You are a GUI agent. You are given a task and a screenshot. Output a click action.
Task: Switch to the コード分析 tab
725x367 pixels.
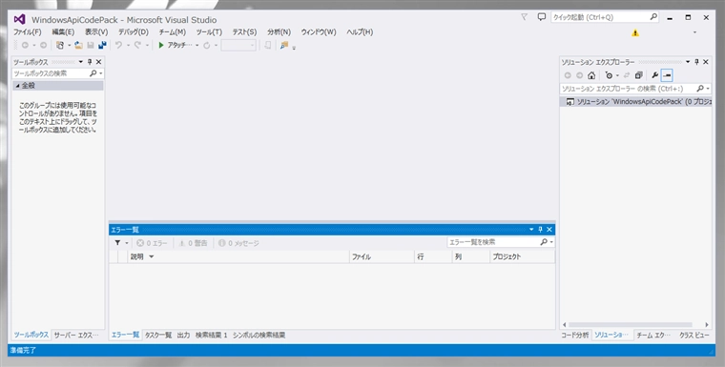(x=575, y=336)
